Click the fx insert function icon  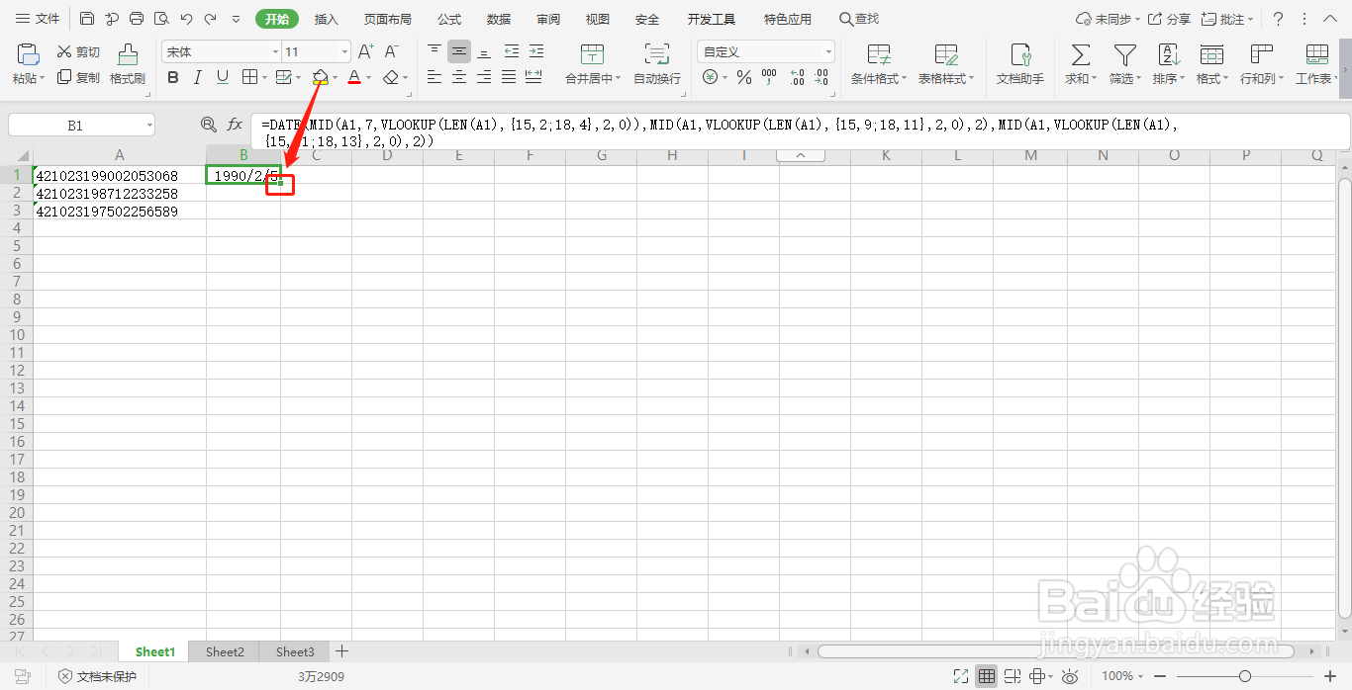click(235, 125)
